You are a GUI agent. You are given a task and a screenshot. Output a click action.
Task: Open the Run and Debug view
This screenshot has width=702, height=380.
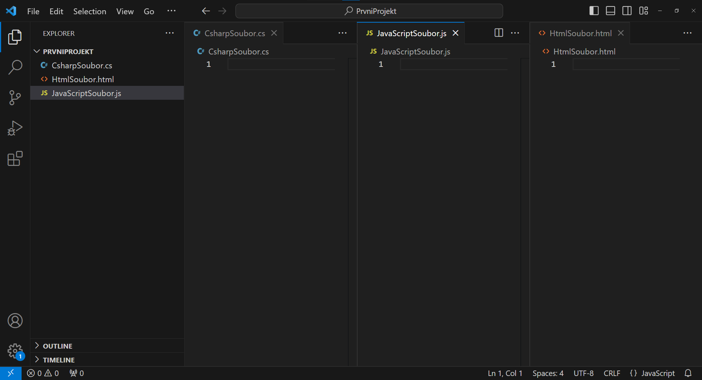click(x=15, y=128)
